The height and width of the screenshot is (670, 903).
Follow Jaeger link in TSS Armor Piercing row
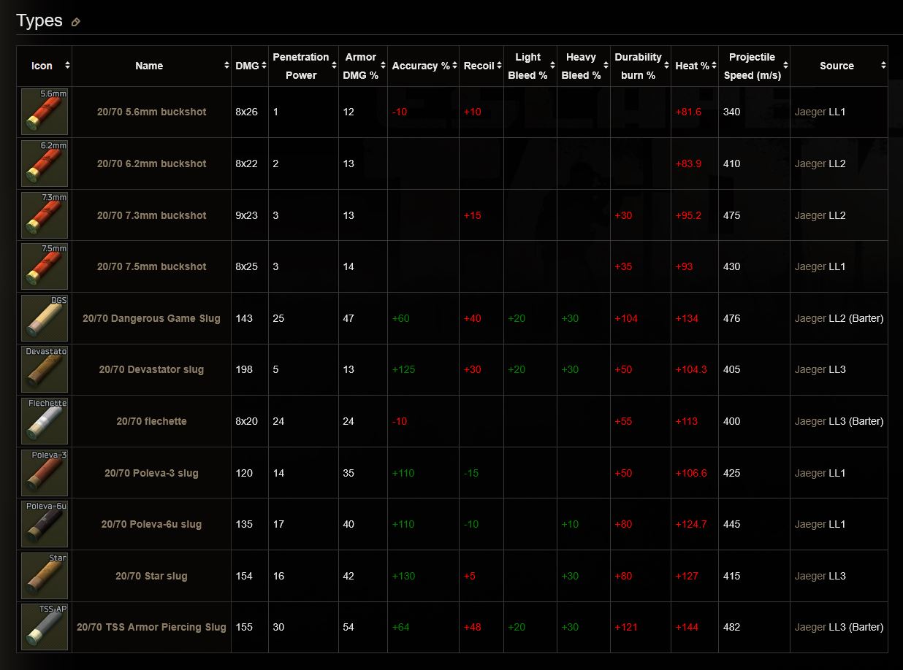[810, 627]
